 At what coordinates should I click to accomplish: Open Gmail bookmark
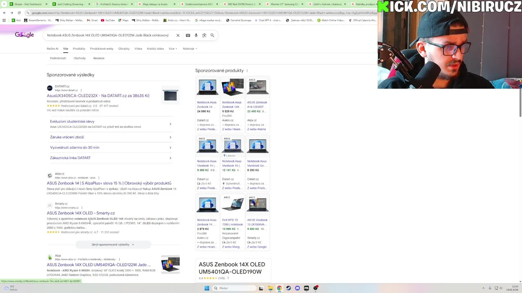tap(92, 20)
